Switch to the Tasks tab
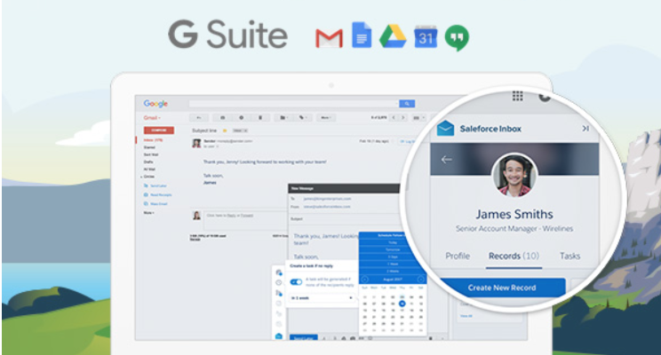 point(569,256)
